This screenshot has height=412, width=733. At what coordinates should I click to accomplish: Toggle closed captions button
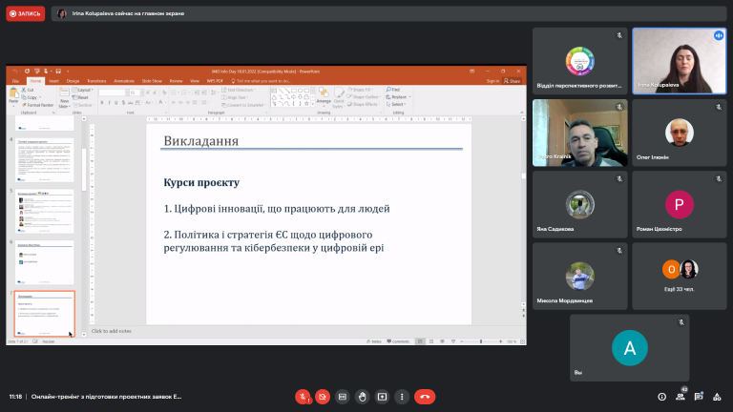pos(343,397)
